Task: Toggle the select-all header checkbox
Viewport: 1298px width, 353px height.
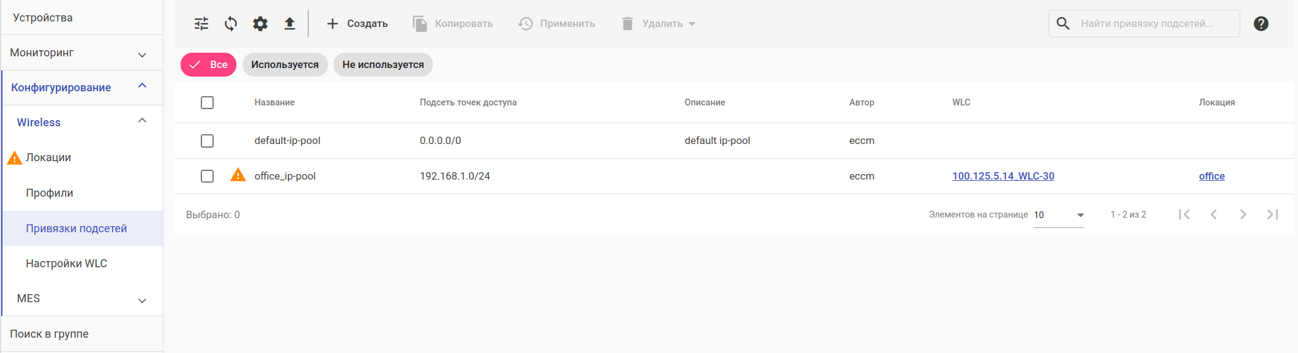Action: (x=208, y=103)
